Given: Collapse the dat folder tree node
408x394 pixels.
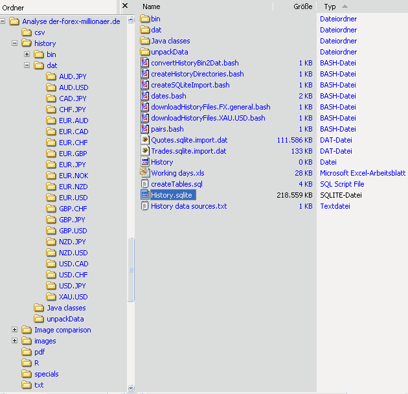Looking at the screenshot, I should point(27,65).
